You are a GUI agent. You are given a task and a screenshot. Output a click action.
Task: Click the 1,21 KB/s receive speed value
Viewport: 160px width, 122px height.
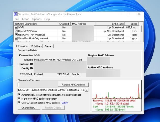117,104
